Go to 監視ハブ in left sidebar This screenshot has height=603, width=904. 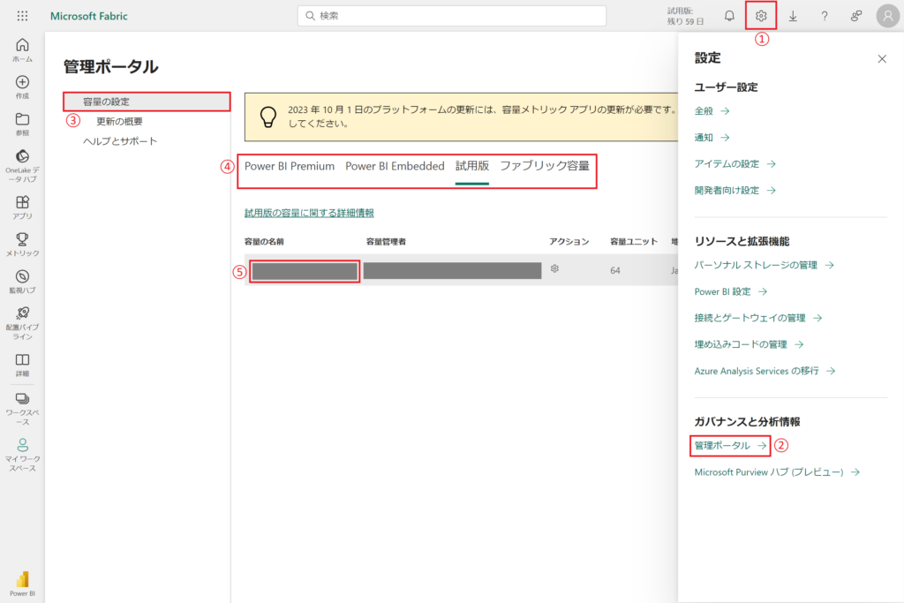22,281
